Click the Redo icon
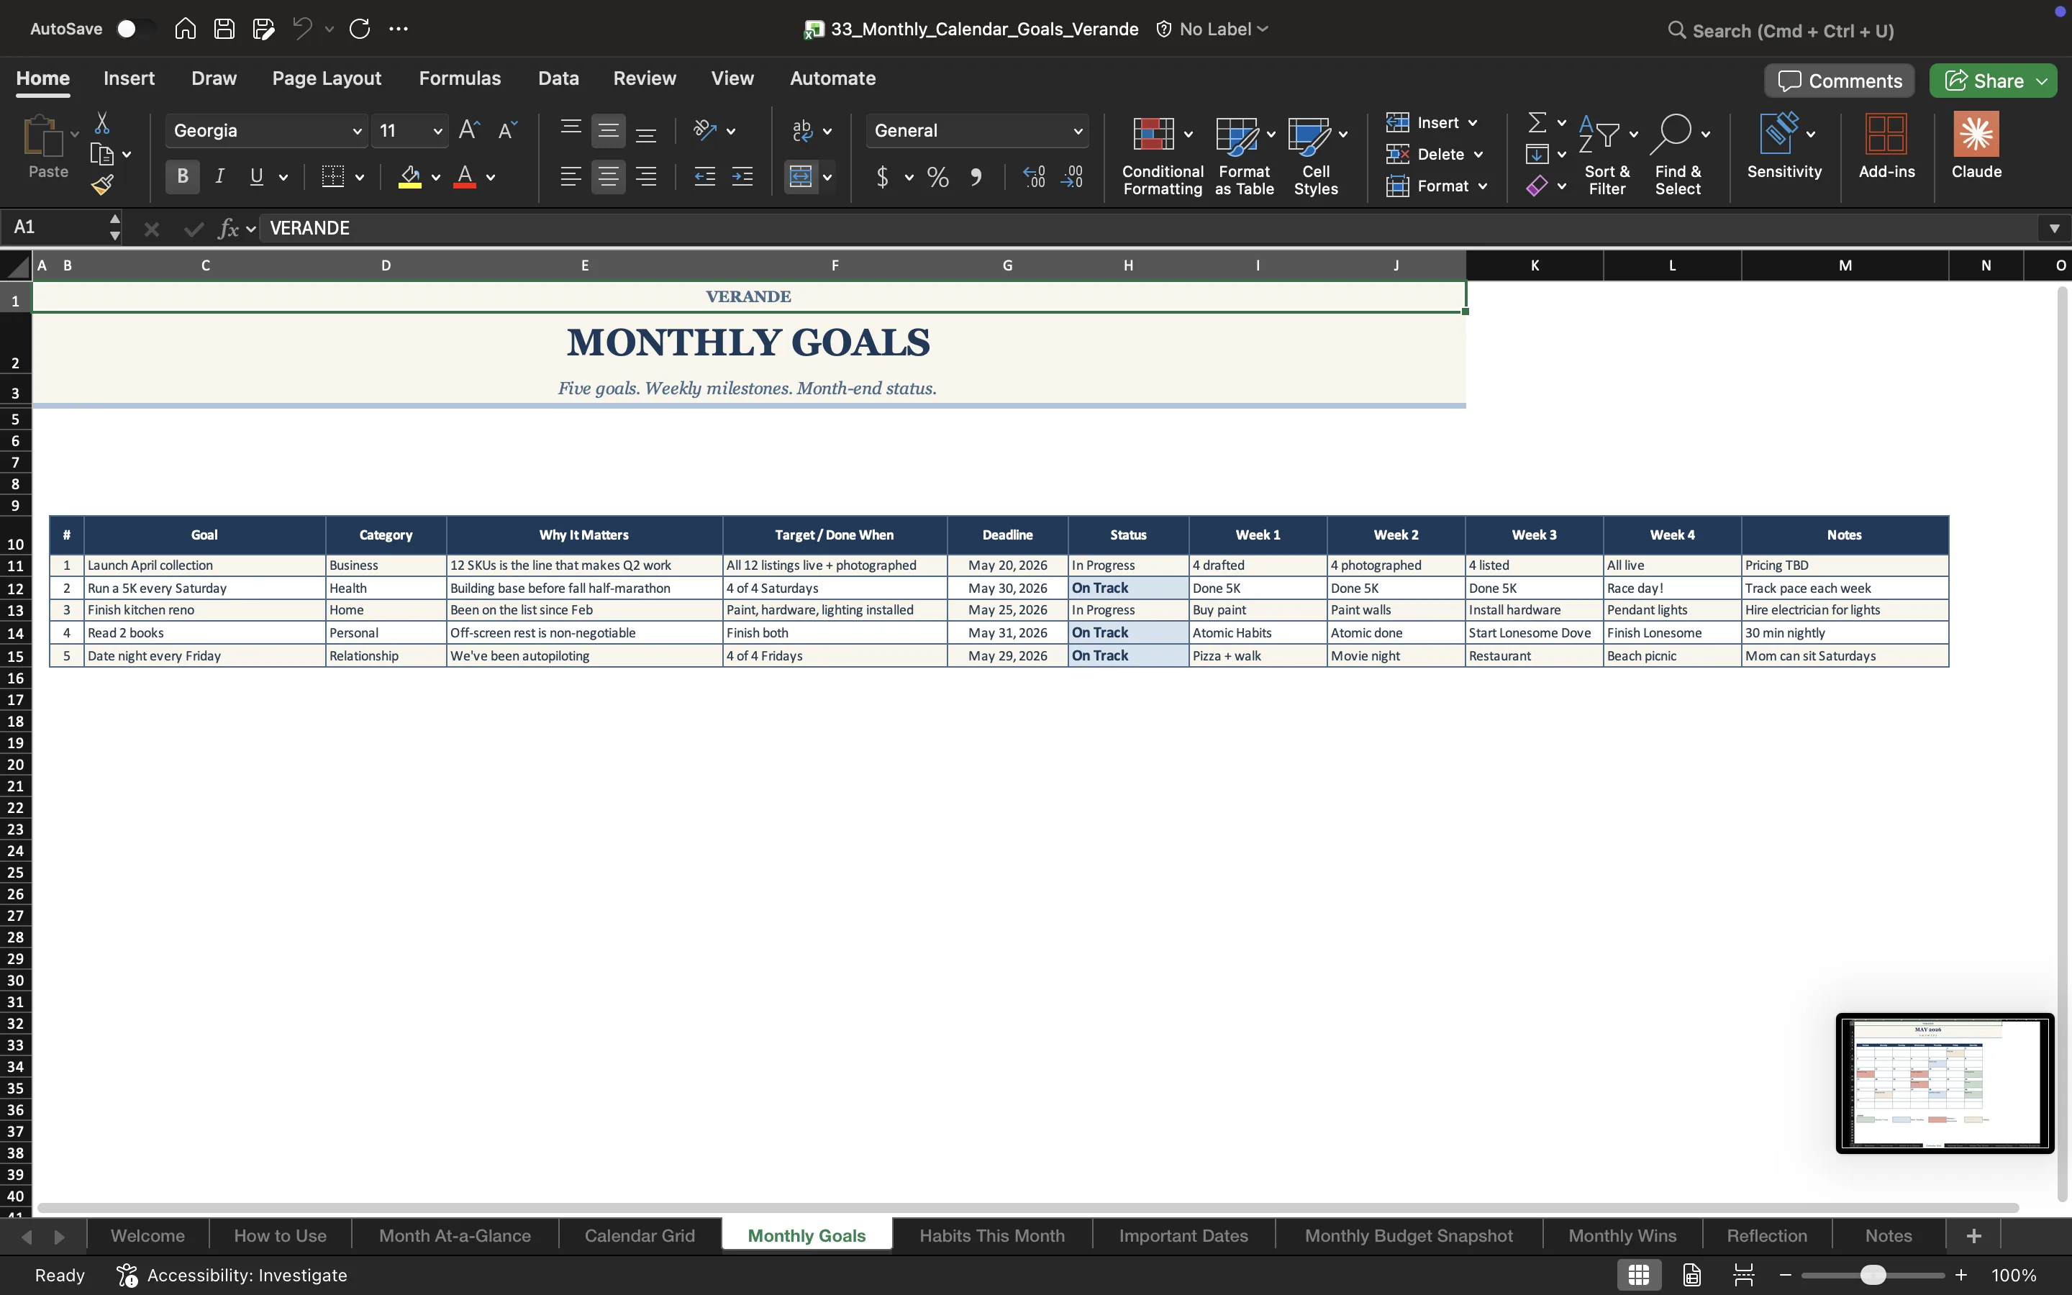Image resolution: width=2072 pixels, height=1295 pixels. coord(360,29)
